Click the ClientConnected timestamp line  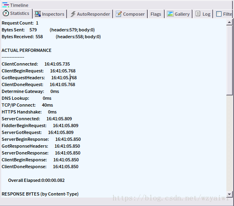[x=36, y=64]
